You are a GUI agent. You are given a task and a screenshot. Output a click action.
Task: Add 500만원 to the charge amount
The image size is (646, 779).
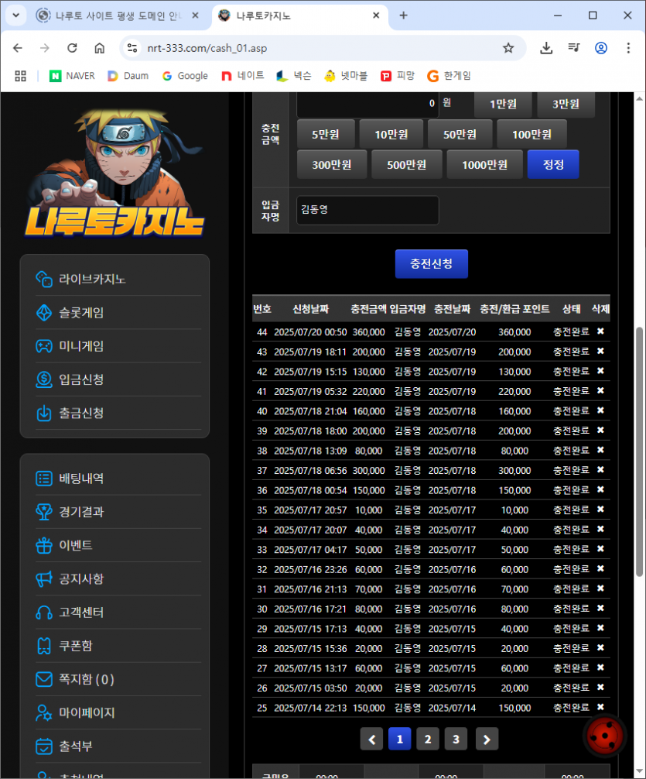click(407, 164)
